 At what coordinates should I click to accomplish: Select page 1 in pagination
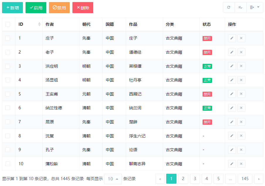[171, 179]
